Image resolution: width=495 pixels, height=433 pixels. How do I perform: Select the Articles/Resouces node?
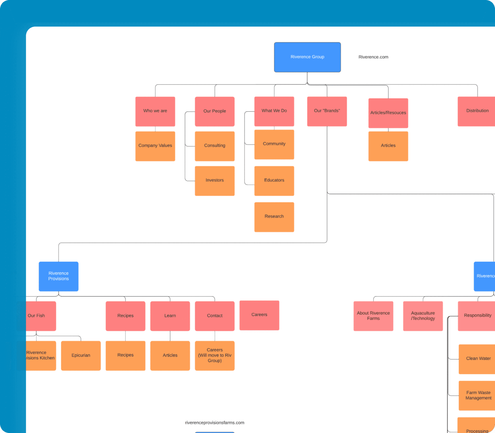pyautogui.click(x=388, y=113)
